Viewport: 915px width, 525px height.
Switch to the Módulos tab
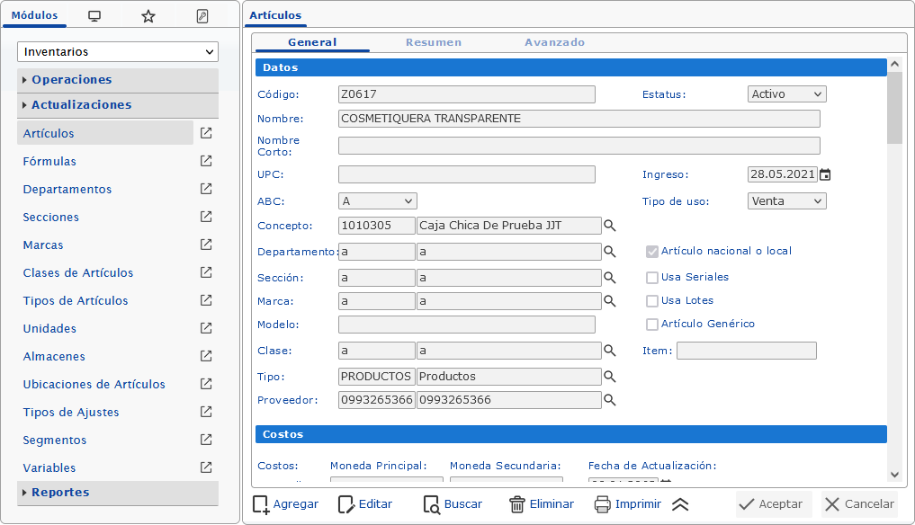coord(34,15)
